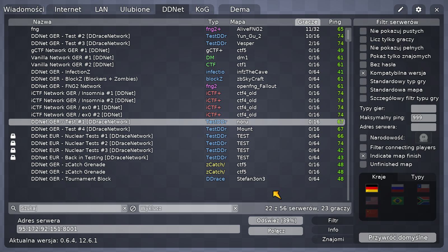Screen dimensions: 448x252
Task: Clear the Szukaj search field
Action: pos(125,208)
